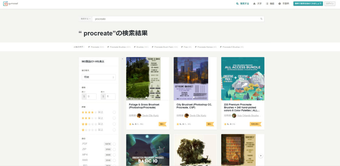Open the 発見する discover link
Viewport: 340px width, 166px height.
point(243,4)
